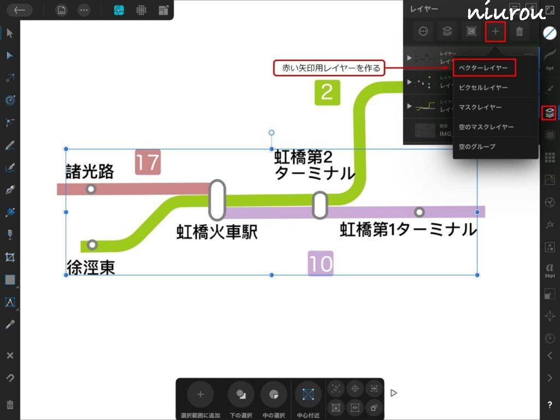
Task: Select the Node tool
Action: tap(10, 56)
